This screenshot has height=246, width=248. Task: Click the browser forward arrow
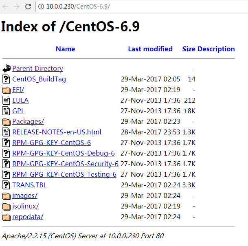click(x=17, y=7)
